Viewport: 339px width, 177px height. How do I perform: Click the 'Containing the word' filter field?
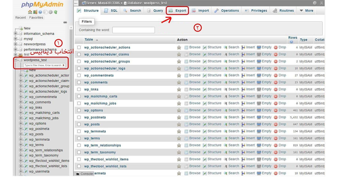134,30
